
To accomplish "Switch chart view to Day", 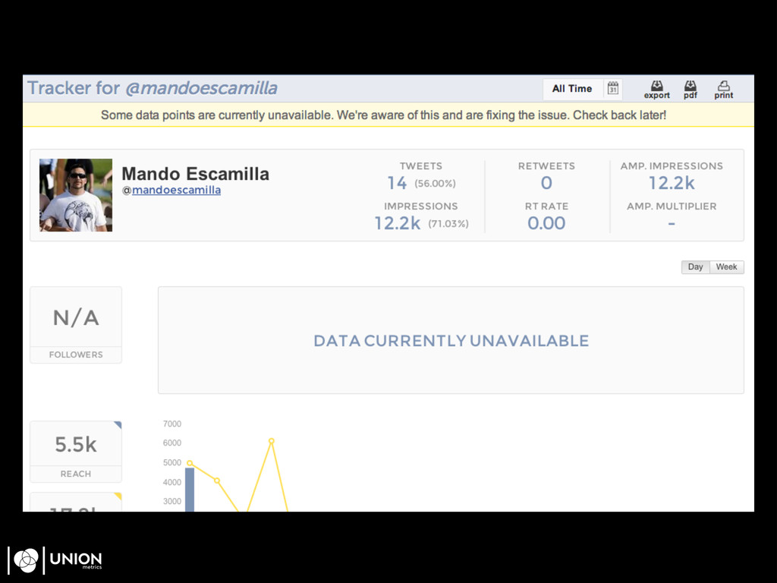I will pyautogui.click(x=695, y=267).
